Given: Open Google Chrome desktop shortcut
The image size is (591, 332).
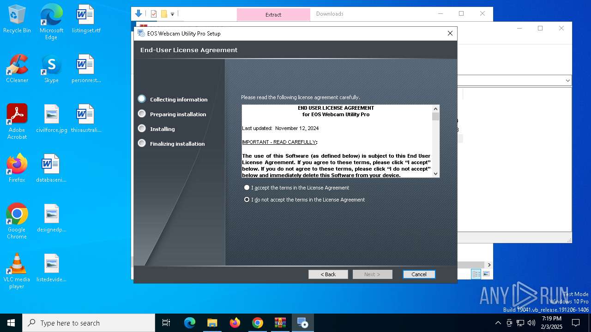Looking at the screenshot, I should (x=17, y=221).
